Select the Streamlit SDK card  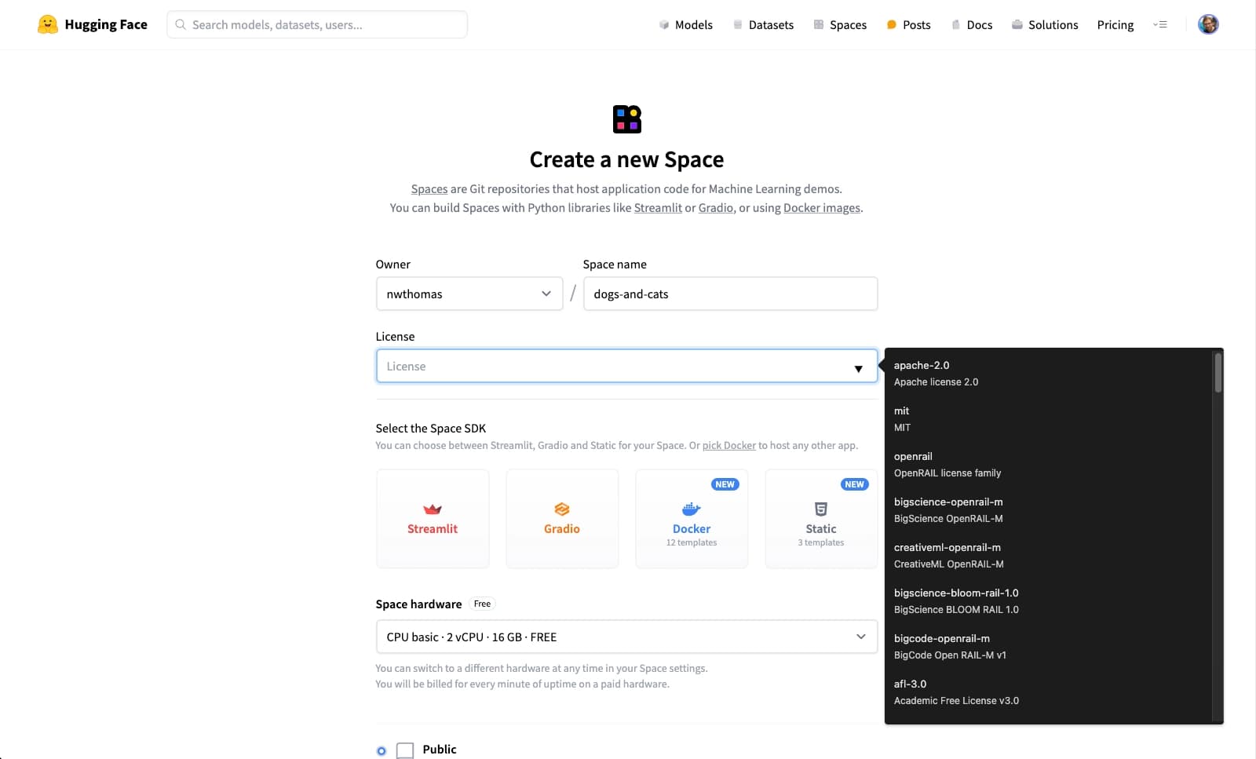tap(433, 518)
